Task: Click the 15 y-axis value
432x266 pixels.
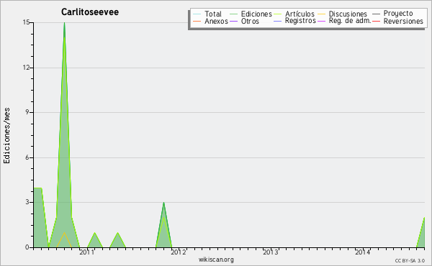Action: pos(26,22)
